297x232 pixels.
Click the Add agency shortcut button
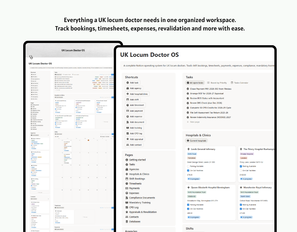click(x=134, y=88)
